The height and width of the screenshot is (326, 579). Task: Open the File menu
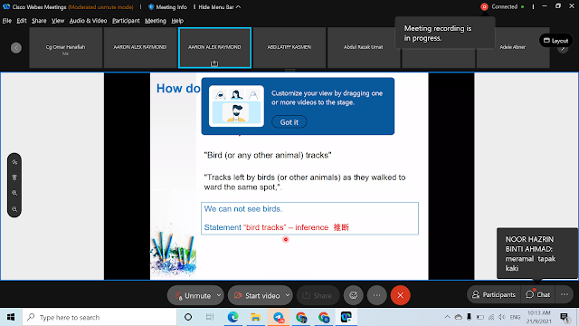(6, 21)
